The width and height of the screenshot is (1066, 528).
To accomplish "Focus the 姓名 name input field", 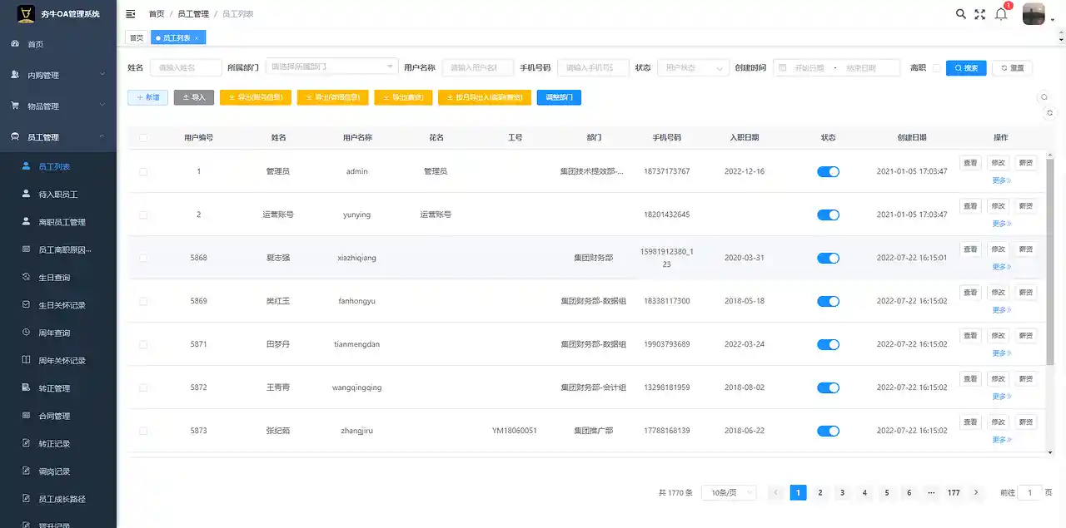I will click(x=186, y=68).
